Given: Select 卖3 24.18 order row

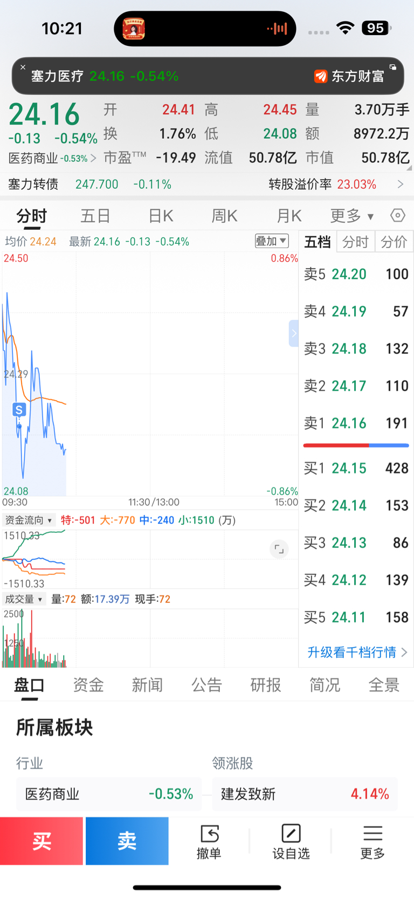Looking at the screenshot, I should (356, 348).
